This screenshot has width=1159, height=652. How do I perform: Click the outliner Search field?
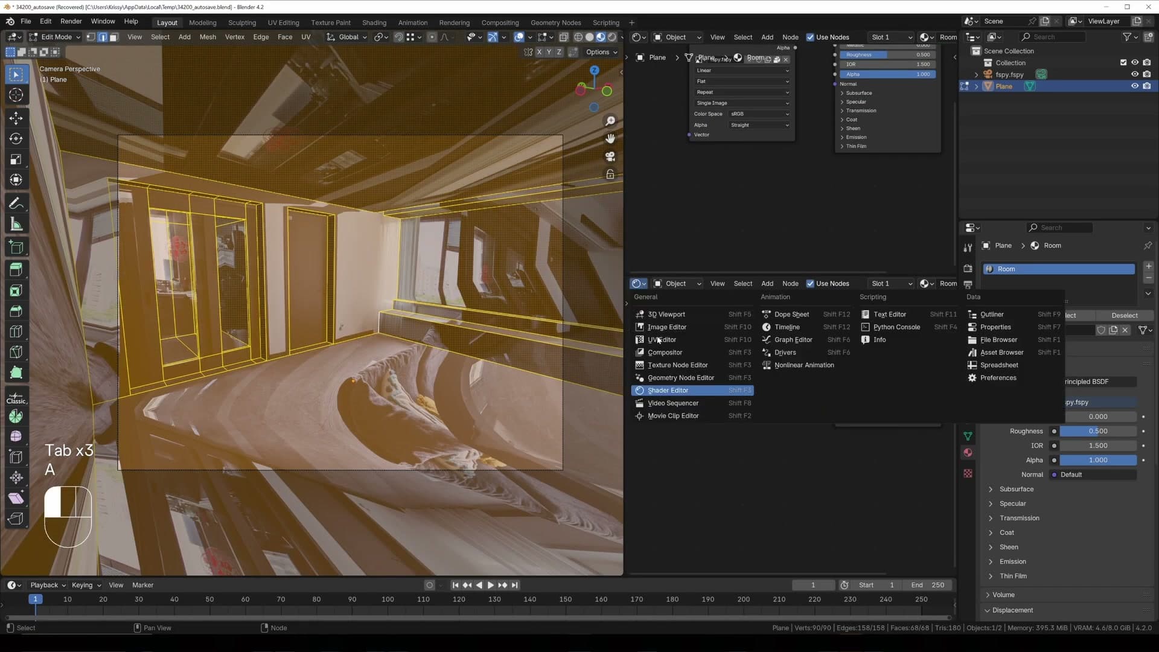(1053, 37)
